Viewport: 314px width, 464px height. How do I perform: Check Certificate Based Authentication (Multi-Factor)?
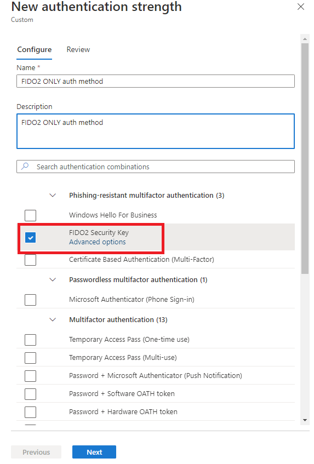[31, 260]
